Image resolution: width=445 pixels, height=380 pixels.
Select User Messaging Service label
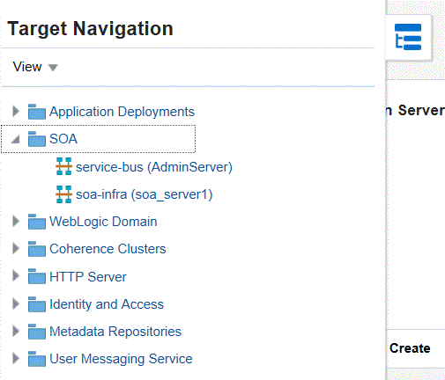pos(121,359)
